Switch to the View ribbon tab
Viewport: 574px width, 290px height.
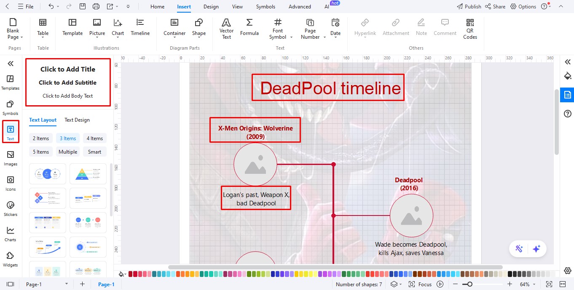238,7
